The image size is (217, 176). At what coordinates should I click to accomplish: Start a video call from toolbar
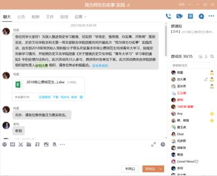click(x=180, y=16)
